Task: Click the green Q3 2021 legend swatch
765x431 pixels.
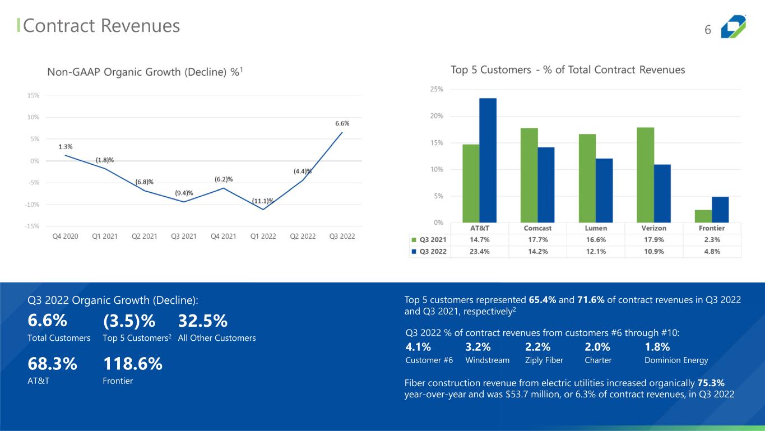Action: 414,240
